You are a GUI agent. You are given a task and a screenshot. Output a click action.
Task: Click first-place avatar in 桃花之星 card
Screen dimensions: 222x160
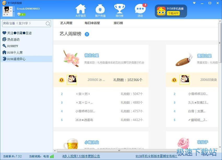[72, 80]
